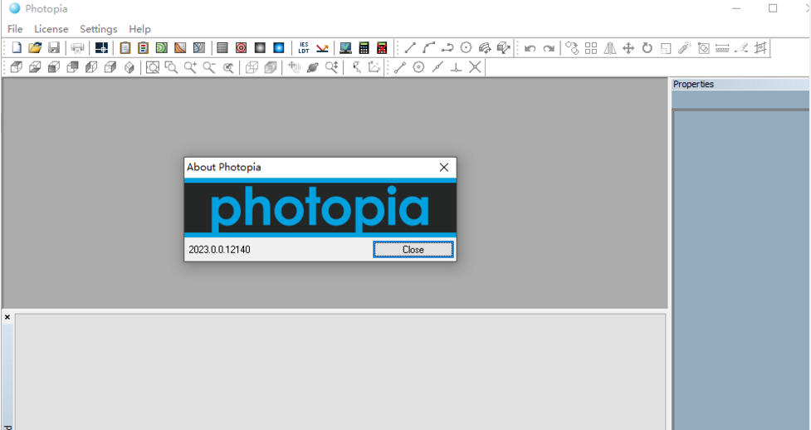Click the monitor with green checkmark icon

[x=345, y=48]
